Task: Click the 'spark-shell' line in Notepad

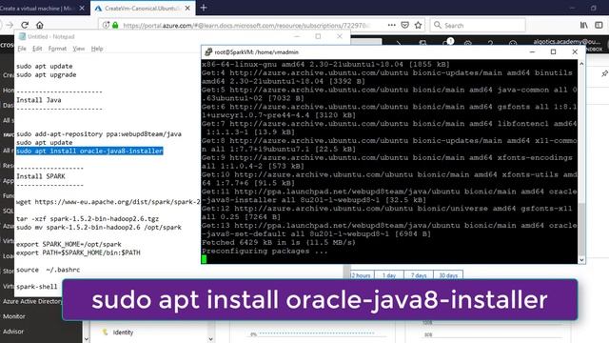Action: click(x=36, y=287)
